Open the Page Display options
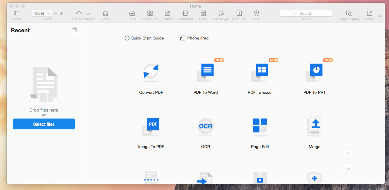The width and height of the screenshot is (389, 190). tap(349, 13)
